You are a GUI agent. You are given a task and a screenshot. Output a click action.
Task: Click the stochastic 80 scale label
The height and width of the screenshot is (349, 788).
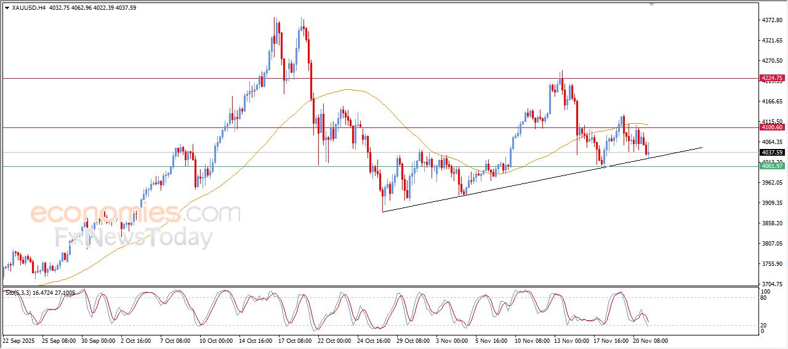[765, 298]
